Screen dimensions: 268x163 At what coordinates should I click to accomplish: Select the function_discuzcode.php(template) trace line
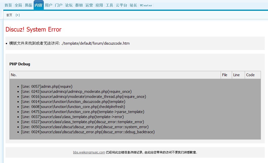click(x=73, y=102)
